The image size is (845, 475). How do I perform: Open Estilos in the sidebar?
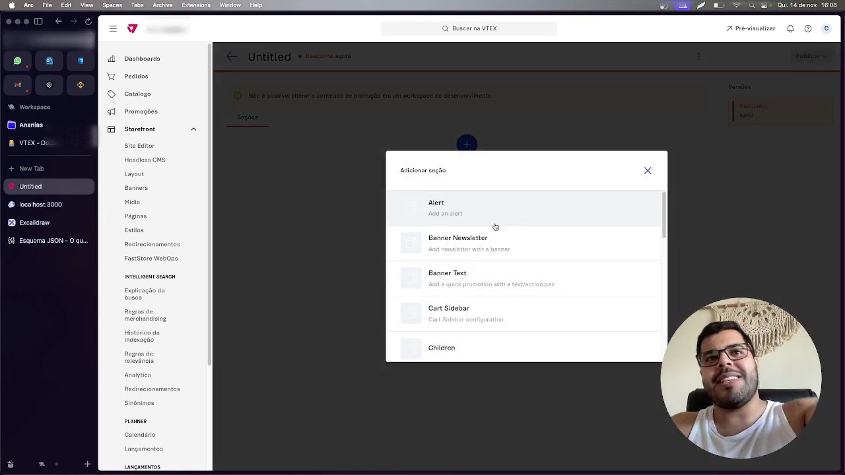[134, 230]
